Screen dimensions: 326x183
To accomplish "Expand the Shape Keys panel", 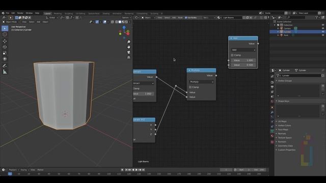I will tap(284, 101).
